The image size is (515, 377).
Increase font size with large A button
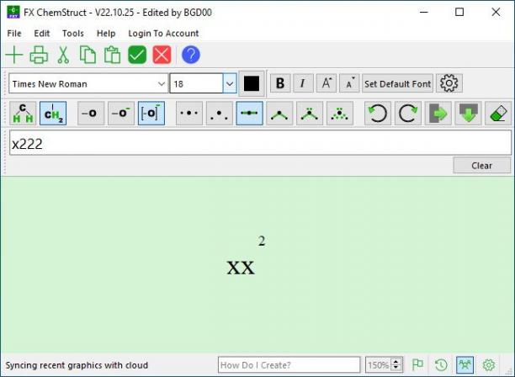(x=327, y=83)
